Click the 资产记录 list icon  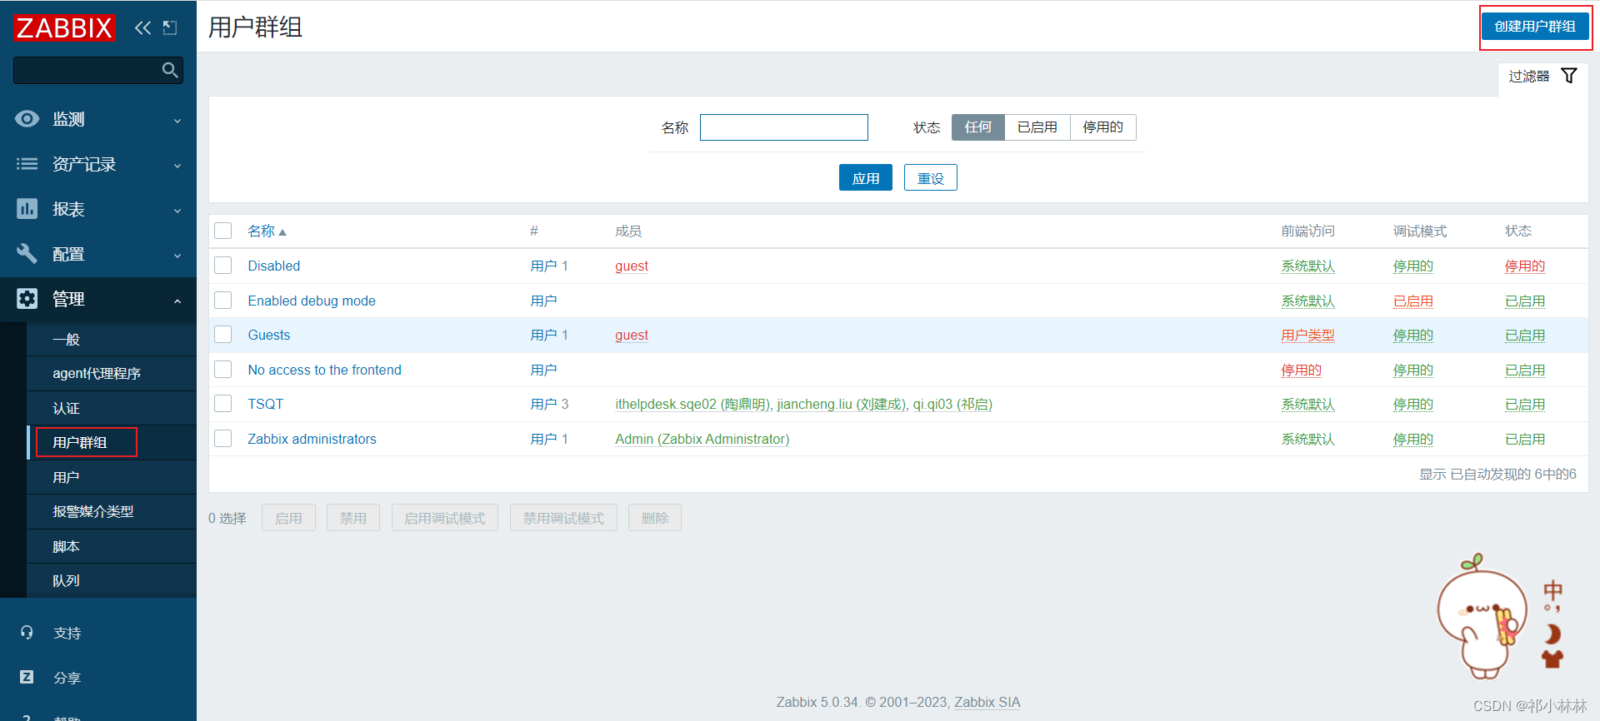tap(27, 164)
